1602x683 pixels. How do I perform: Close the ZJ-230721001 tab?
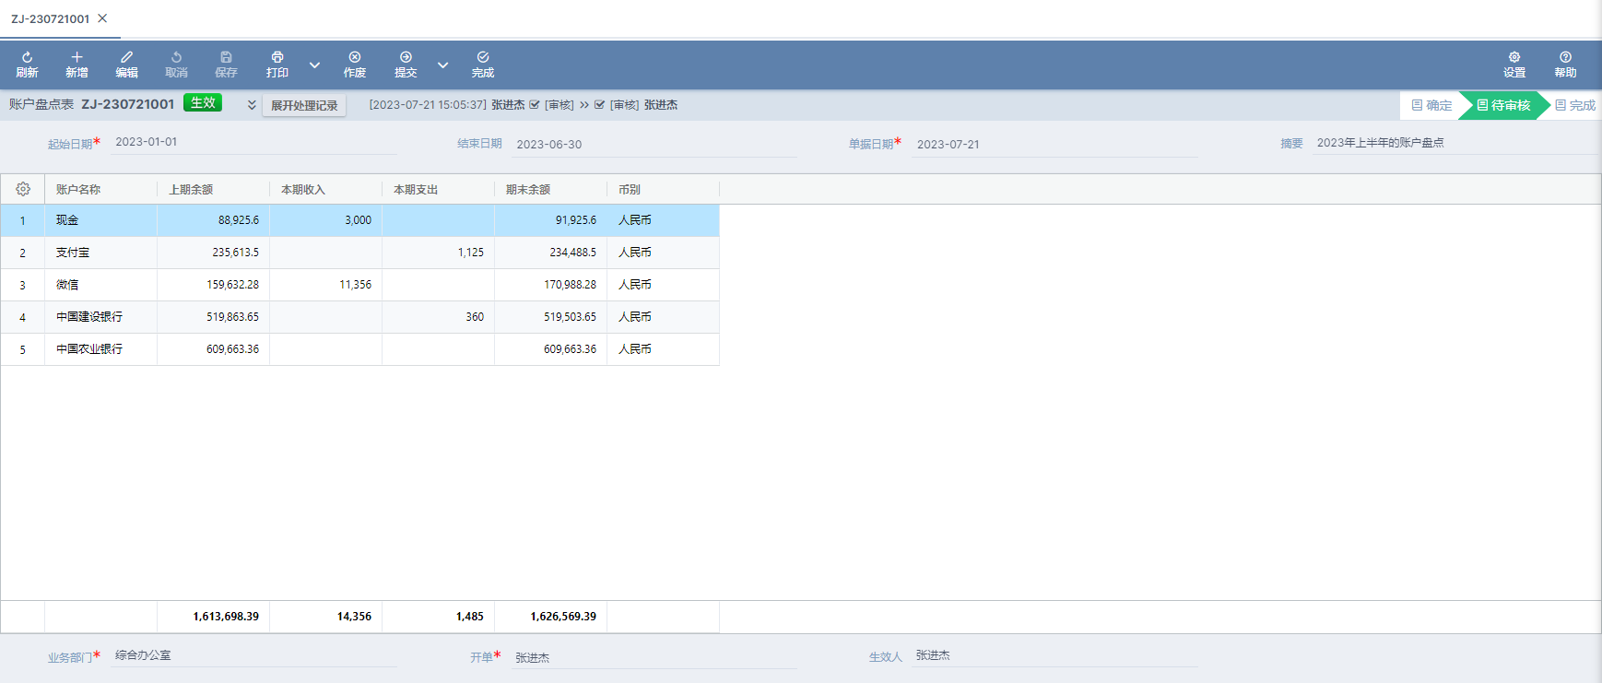[102, 18]
